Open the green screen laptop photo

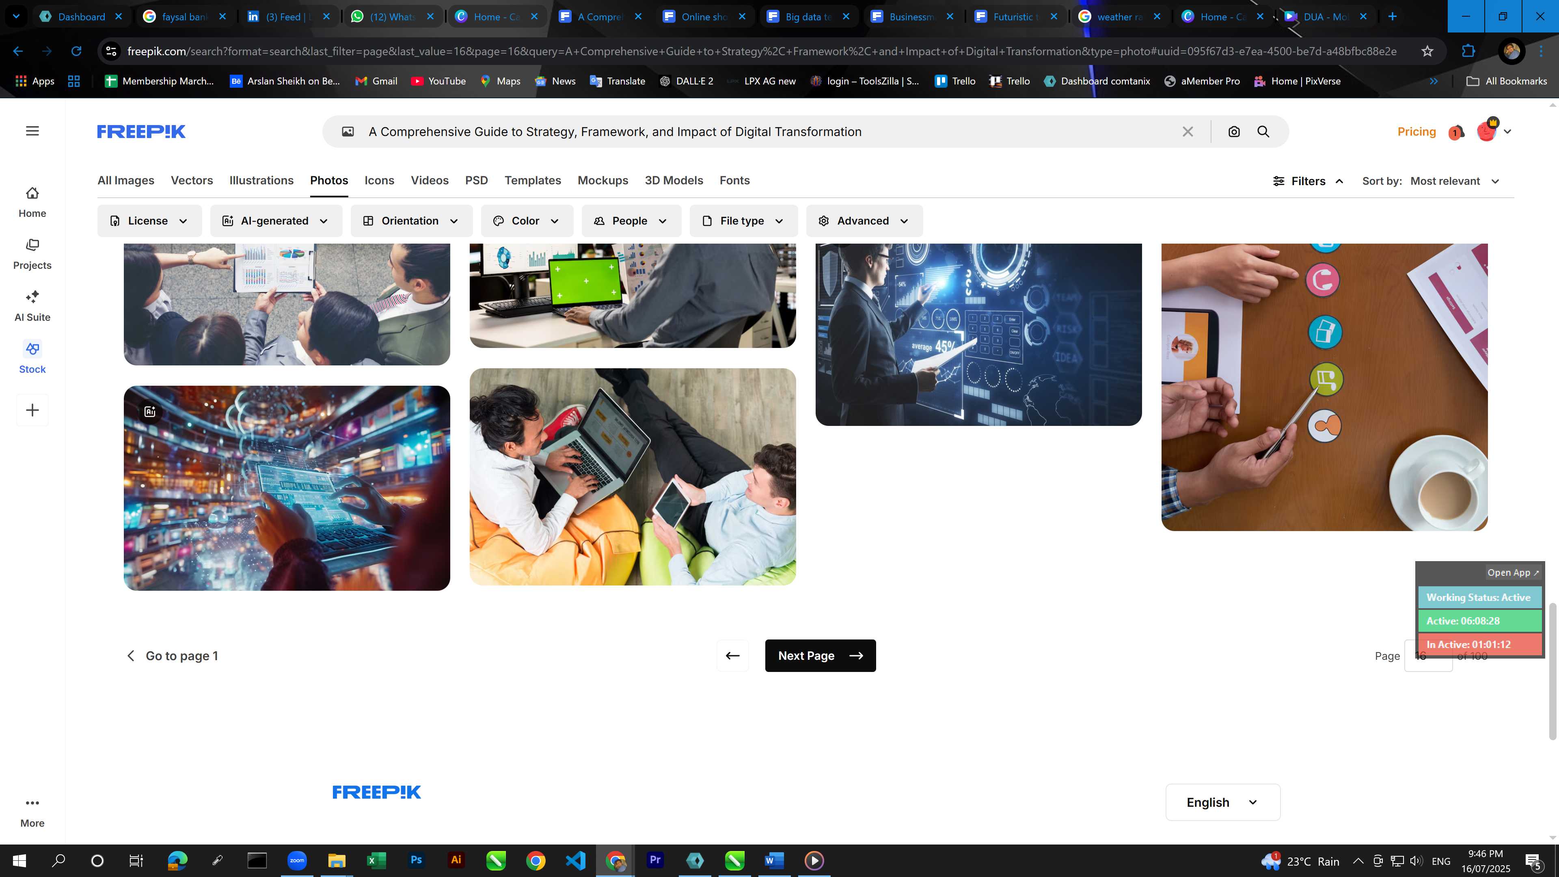point(633,295)
